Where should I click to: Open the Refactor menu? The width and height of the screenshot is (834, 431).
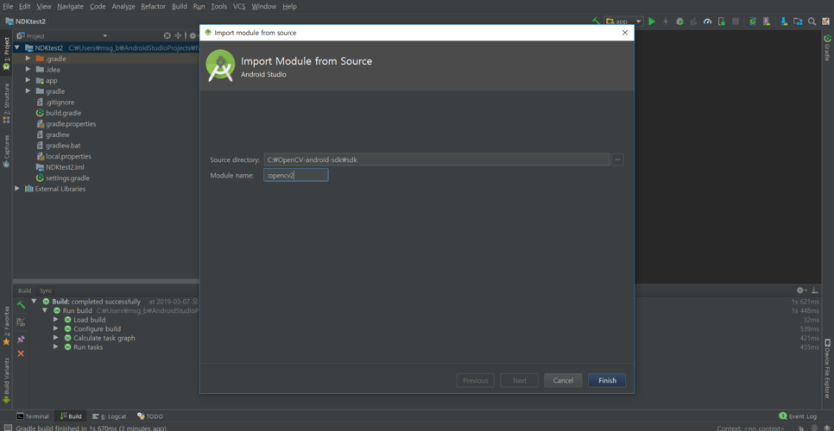coord(153,6)
